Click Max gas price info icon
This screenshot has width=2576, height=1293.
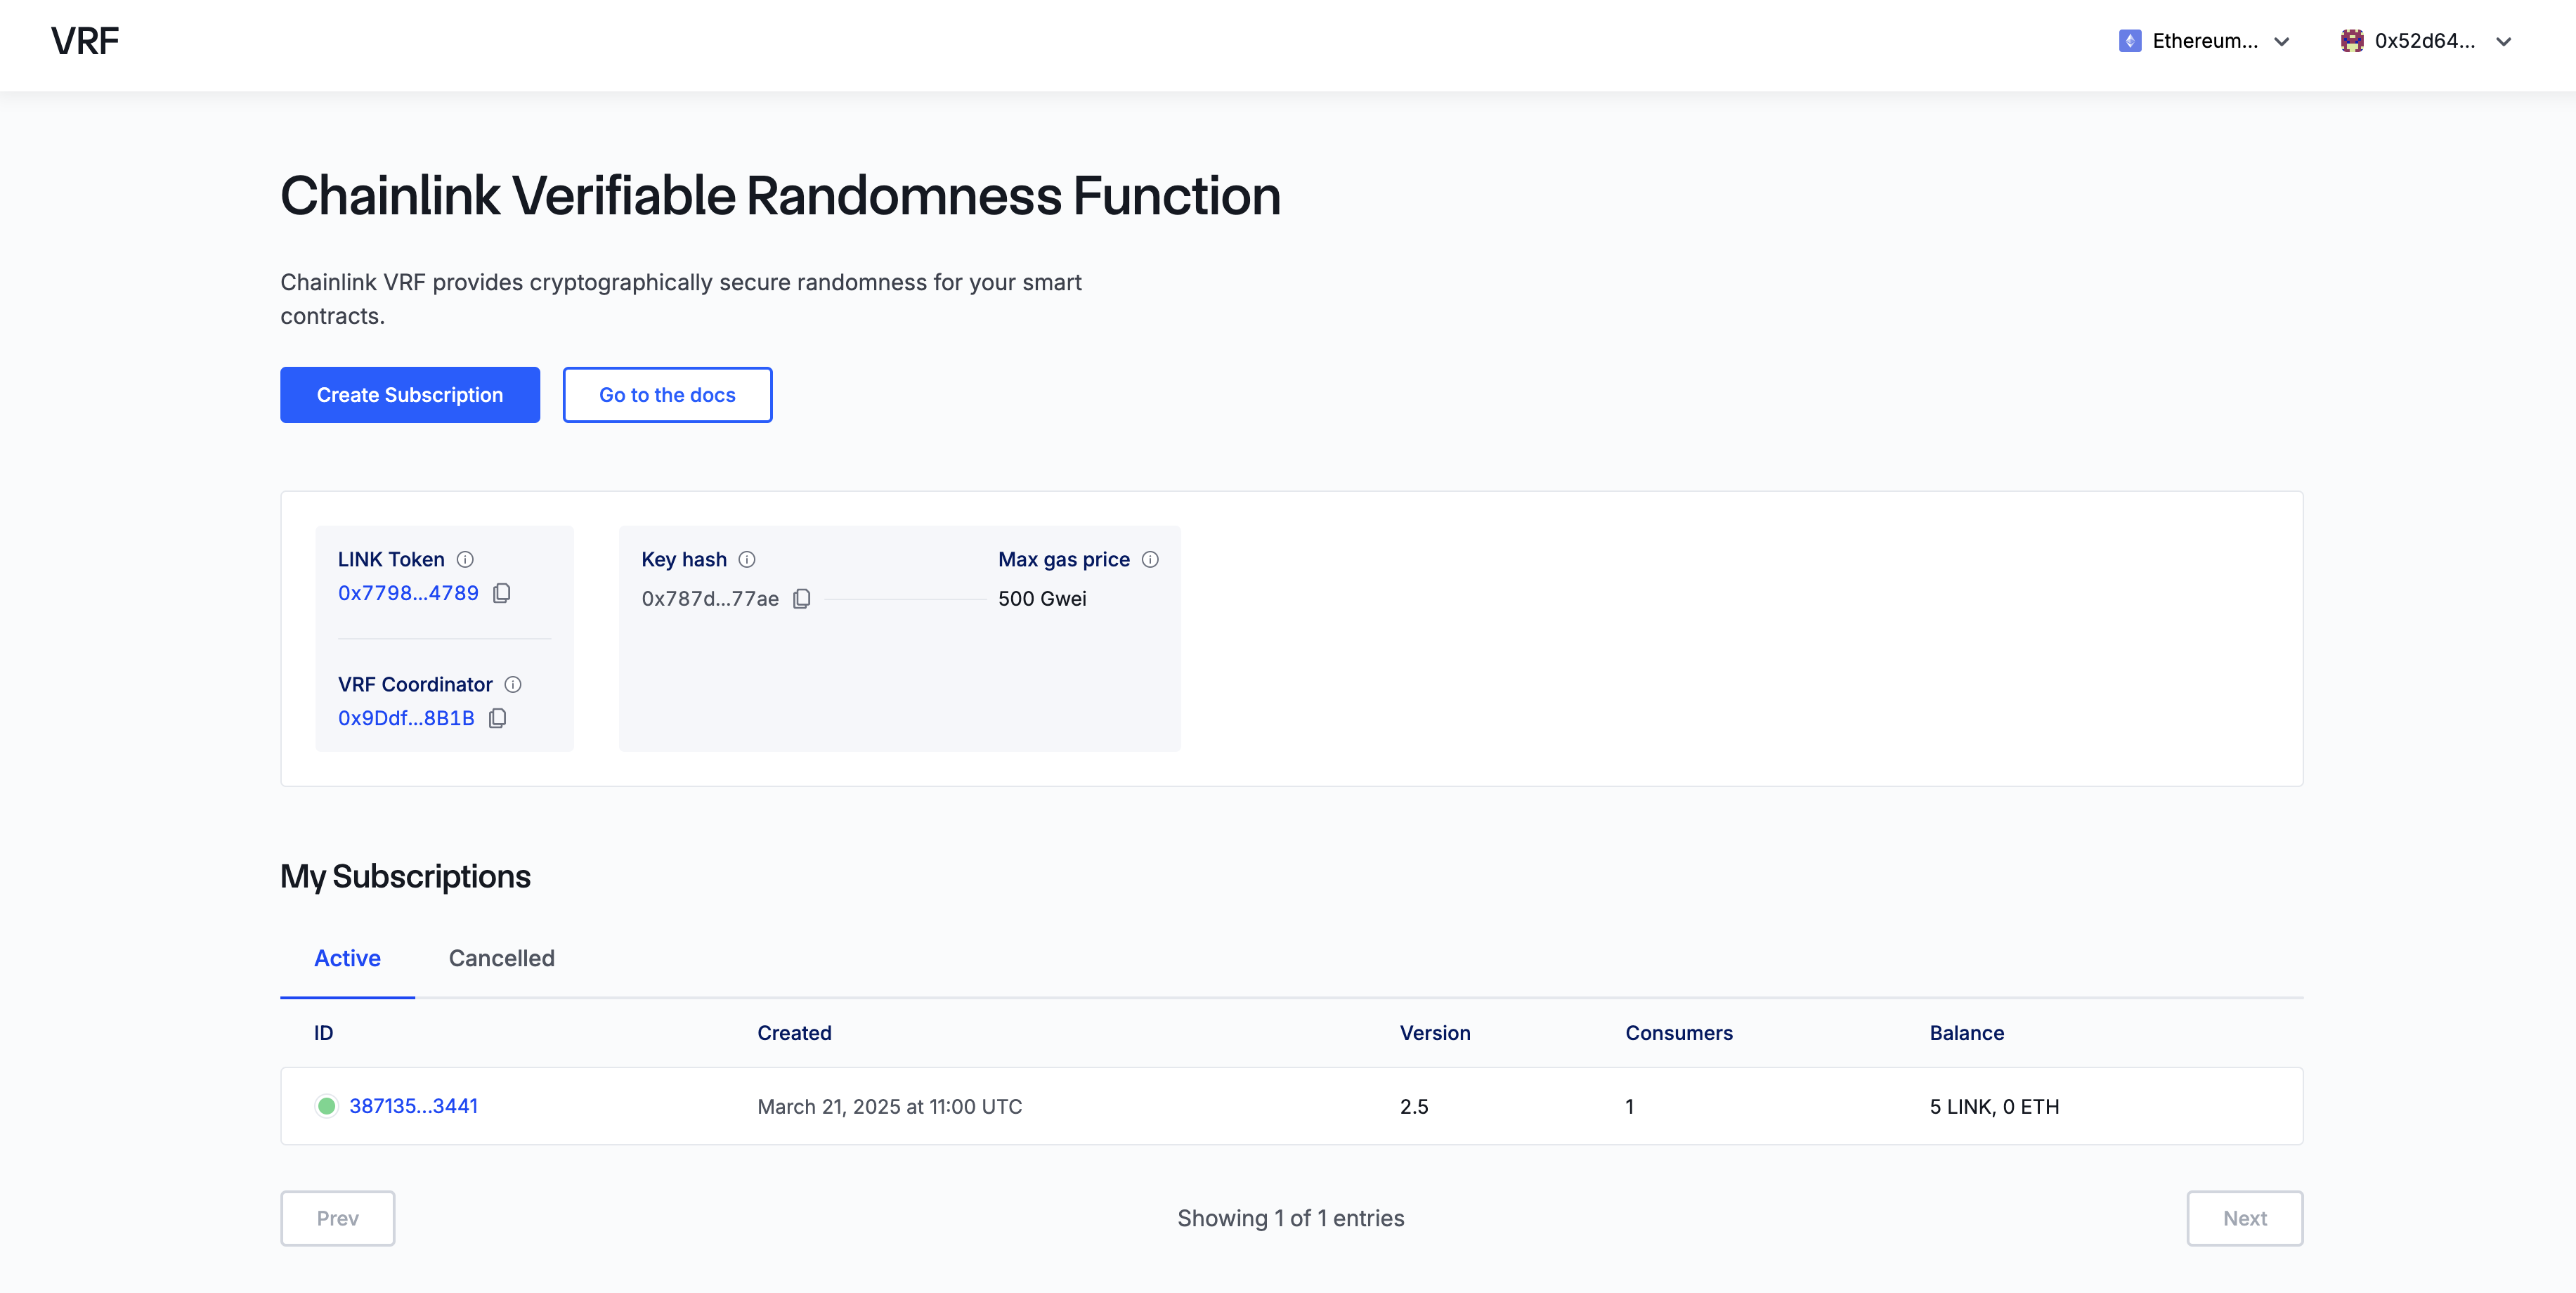tap(1150, 559)
